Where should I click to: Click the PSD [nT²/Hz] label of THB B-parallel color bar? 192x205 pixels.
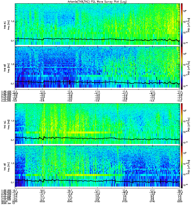coord(189,68)
